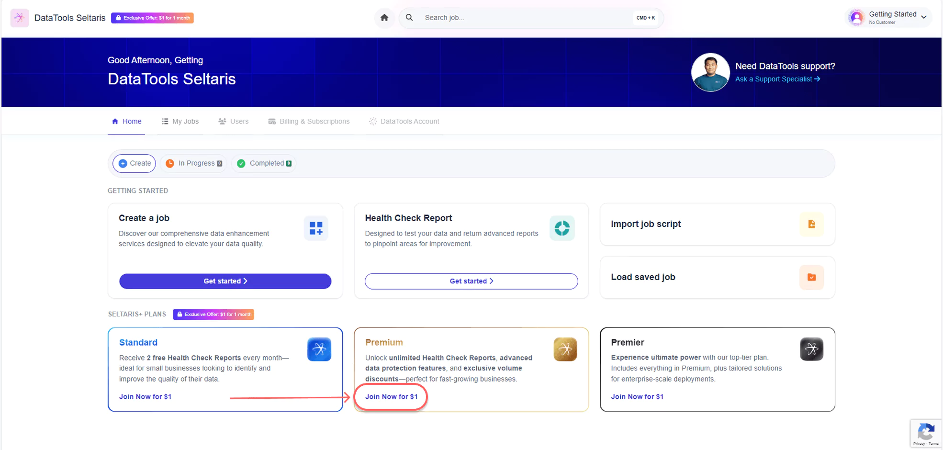
Task: Open the My Jobs tab
Action: (180, 122)
